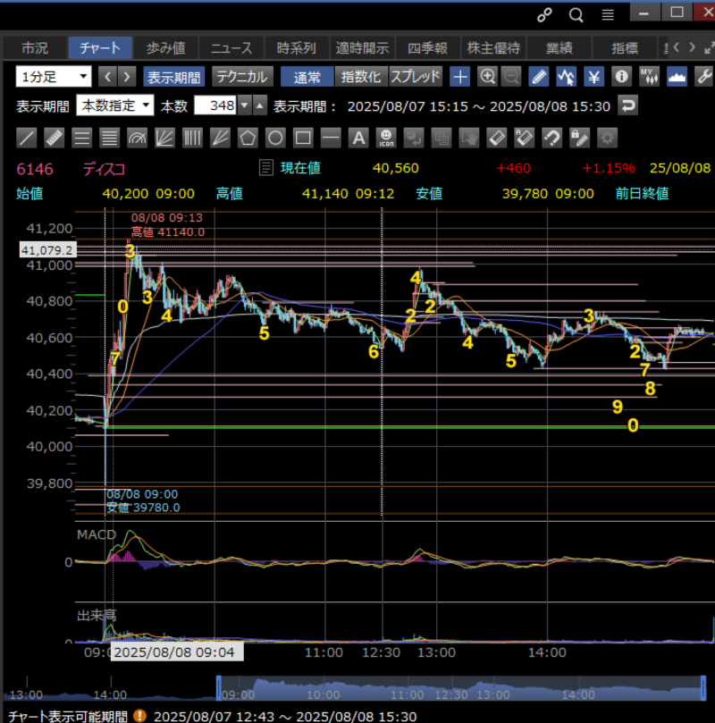Click the memo icon beside 現在値
The width and height of the screenshot is (715, 723).
click(x=266, y=168)
